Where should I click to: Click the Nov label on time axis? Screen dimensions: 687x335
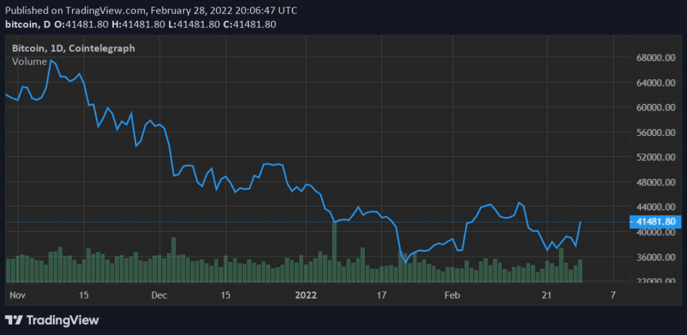click(17, 295)
